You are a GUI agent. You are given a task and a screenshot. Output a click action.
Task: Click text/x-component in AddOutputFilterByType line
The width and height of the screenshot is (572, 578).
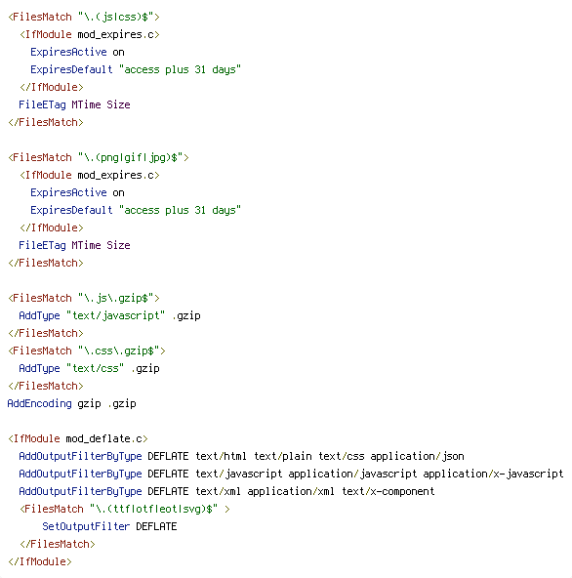(x=388, y=491)
